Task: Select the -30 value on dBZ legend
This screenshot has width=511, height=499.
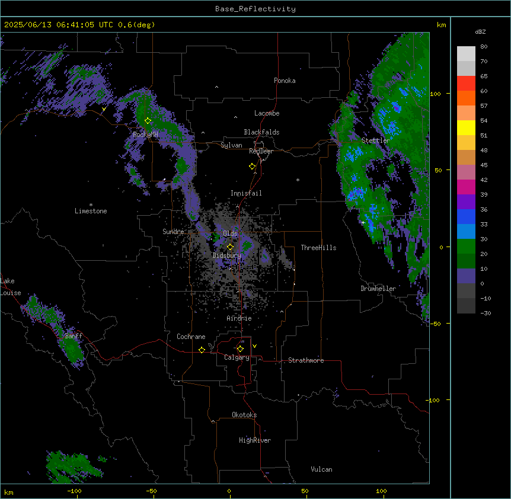Action: (x=486, y=314)
